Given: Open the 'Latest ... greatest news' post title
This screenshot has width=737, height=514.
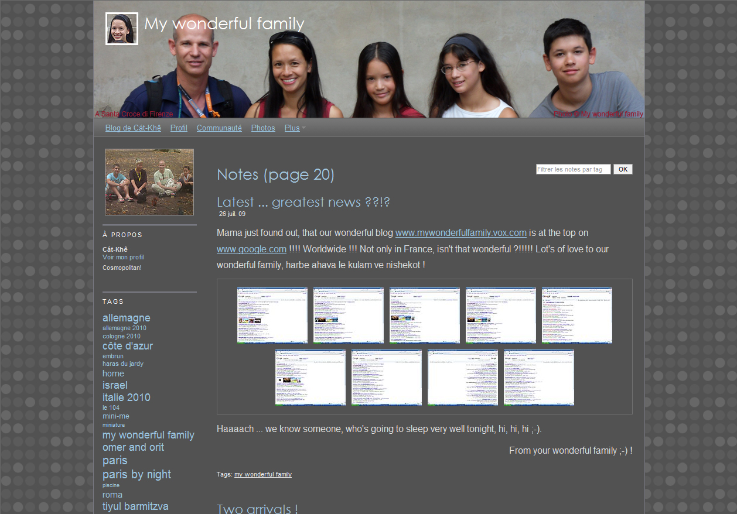Looking at the screenshot, I should (303, 203).
